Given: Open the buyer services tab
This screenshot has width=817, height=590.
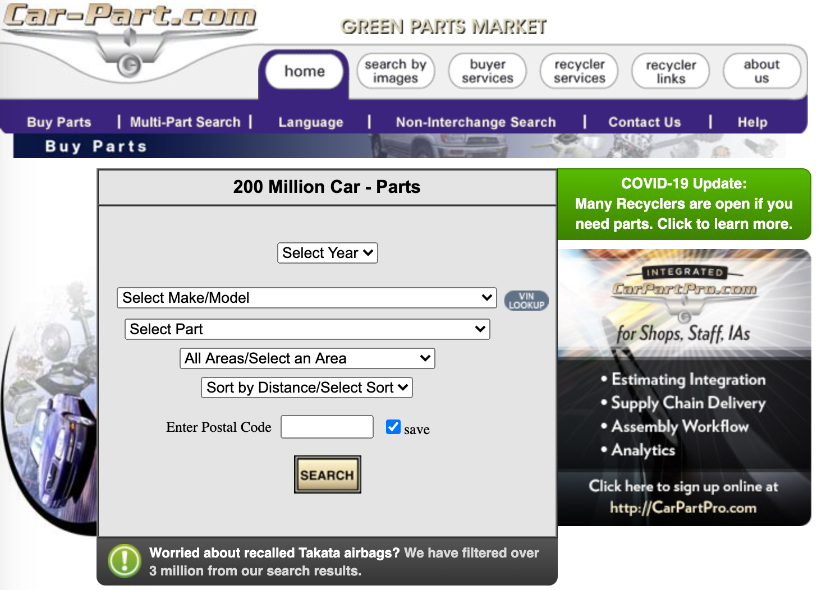Looking at the screenshot, I should tap(488, 71).
